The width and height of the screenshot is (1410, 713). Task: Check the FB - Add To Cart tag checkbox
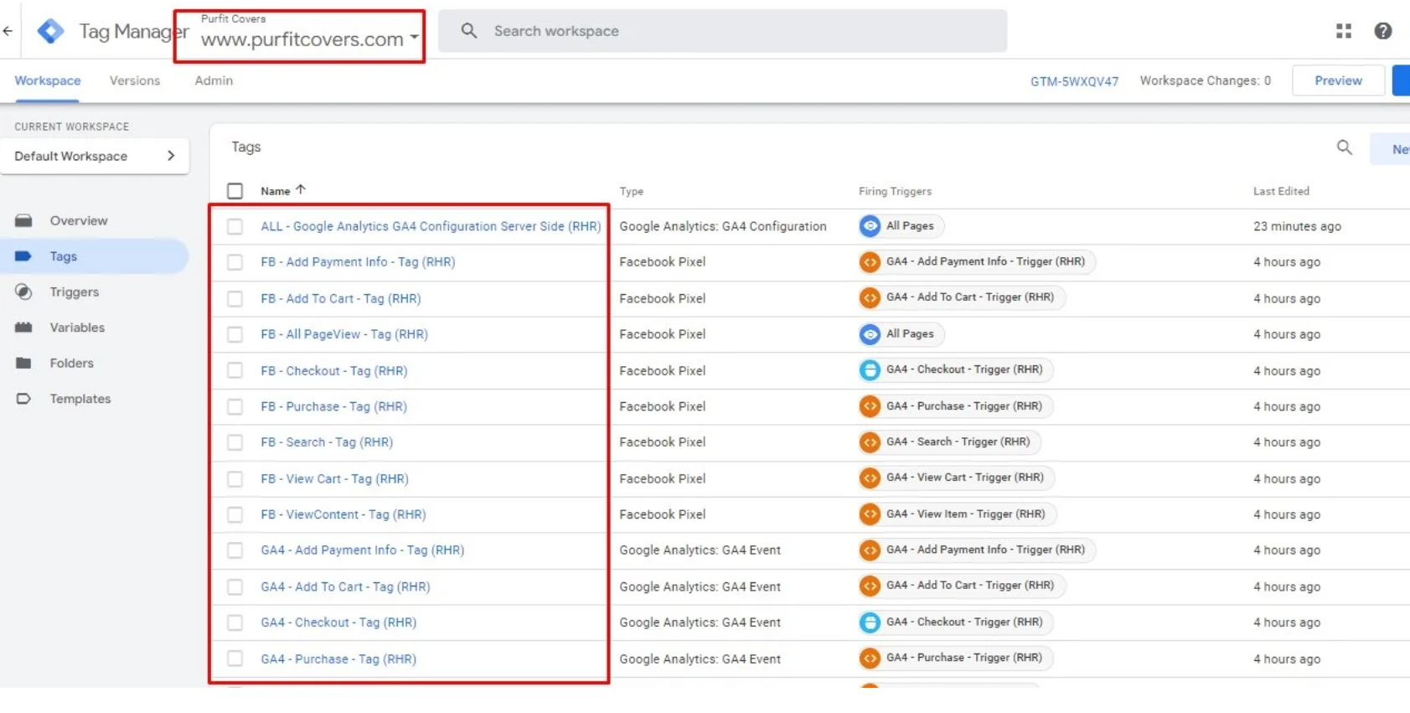click(x=235, y=299)
